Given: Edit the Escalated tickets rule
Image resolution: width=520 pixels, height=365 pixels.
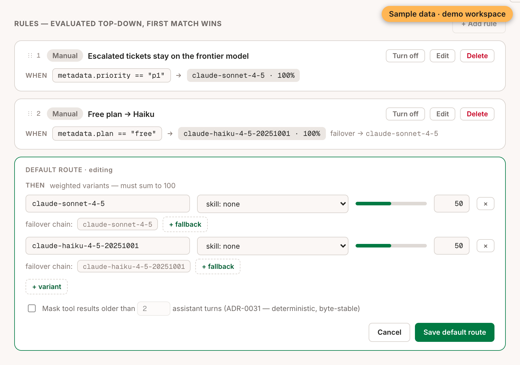Looking at the screenshot, I should click(x=442, y=56).
